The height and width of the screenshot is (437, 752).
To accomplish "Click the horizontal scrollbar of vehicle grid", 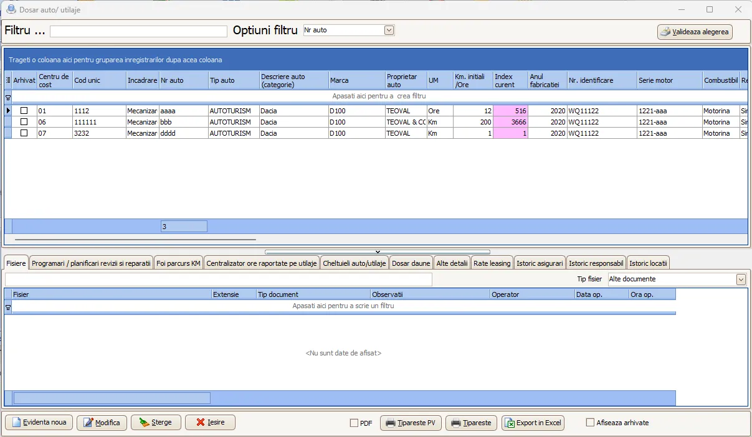I will pos(135,239).
